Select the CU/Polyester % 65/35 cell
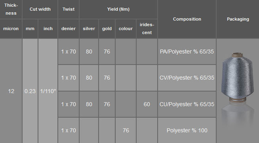259x143 pixels. coord(187,104)
